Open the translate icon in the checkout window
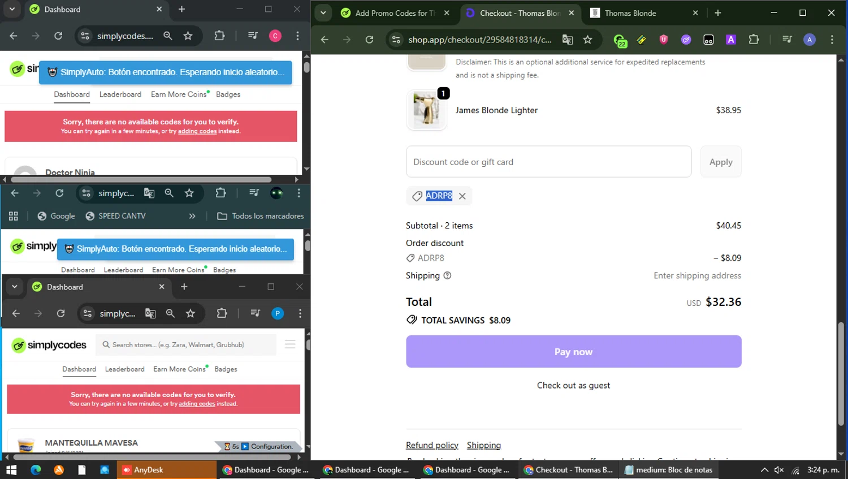This screenshot has height=479, width=848. pos(568,40)
